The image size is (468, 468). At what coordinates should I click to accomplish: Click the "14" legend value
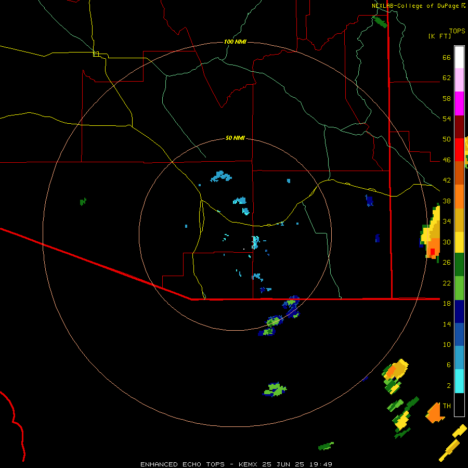click(x=447, y=324)
